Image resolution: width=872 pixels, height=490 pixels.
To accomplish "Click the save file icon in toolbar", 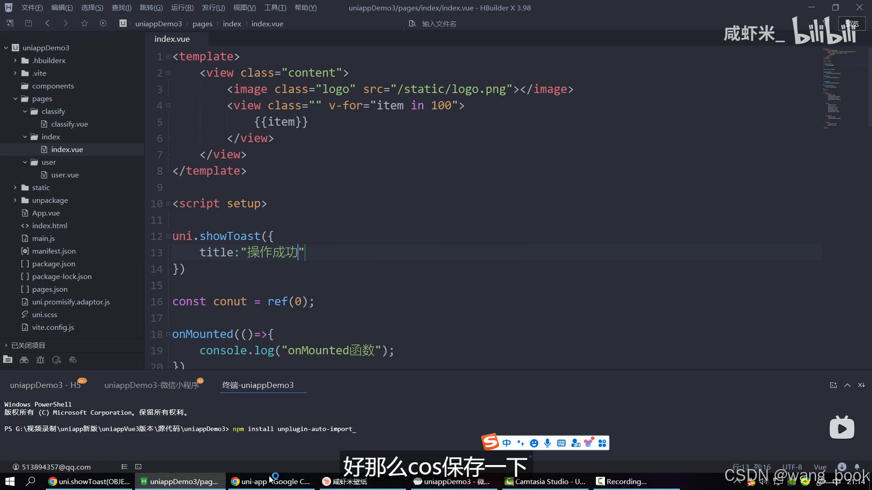I will (28, 23).
